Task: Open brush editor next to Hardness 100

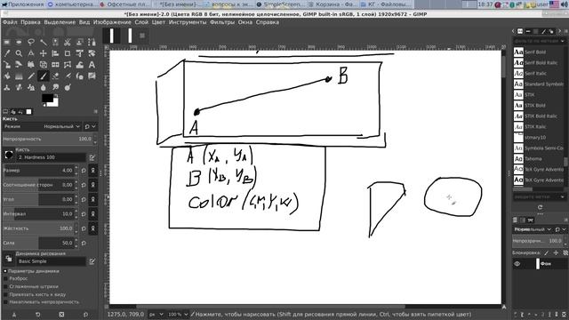Action: 92,157
